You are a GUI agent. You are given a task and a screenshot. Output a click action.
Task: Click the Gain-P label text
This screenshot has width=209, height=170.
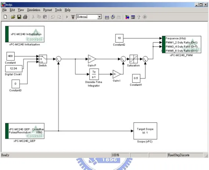pos(92,66)
